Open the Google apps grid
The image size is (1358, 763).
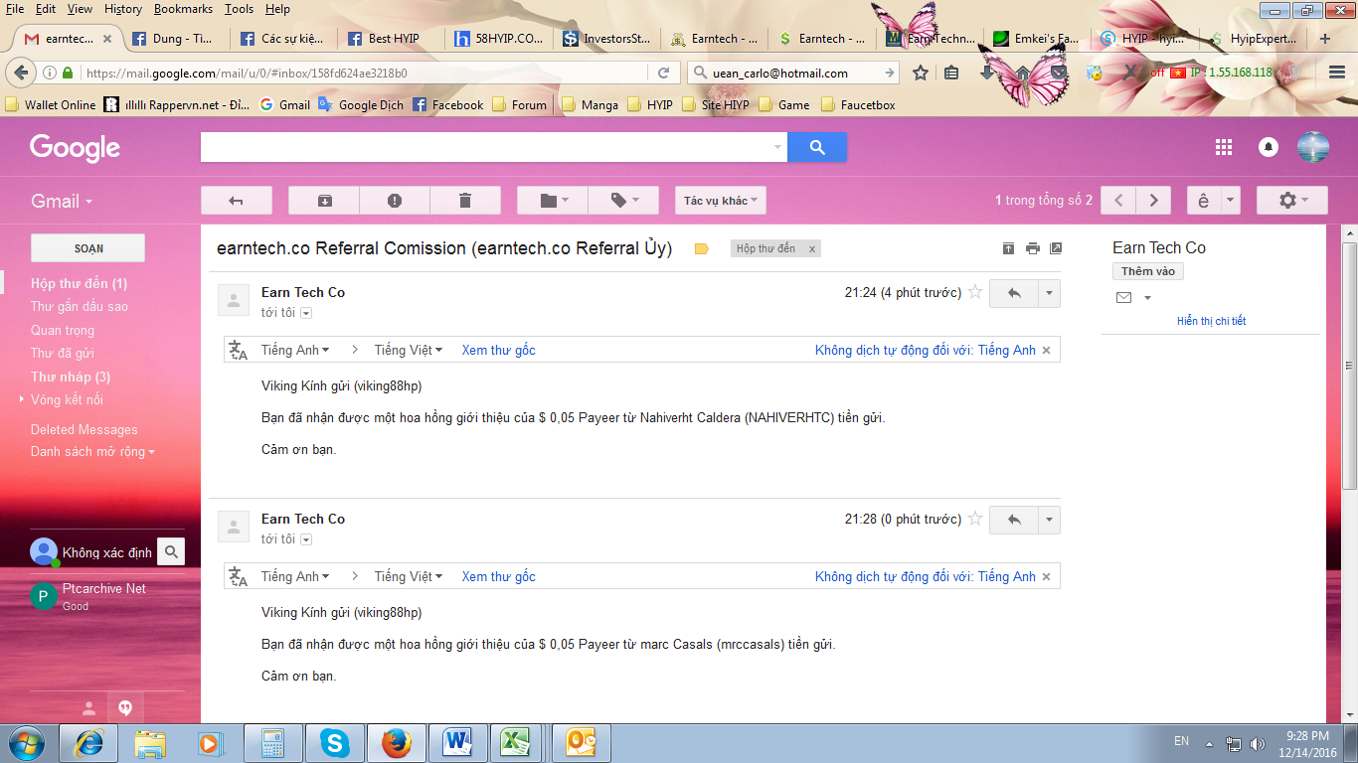click(1224, 147)
